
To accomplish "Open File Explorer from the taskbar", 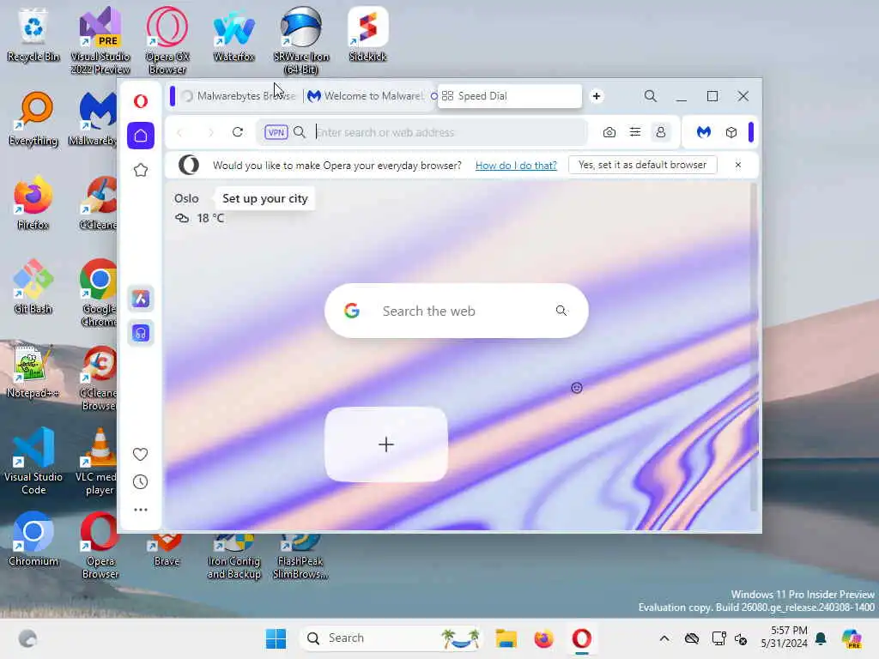I will pos(506,638).
